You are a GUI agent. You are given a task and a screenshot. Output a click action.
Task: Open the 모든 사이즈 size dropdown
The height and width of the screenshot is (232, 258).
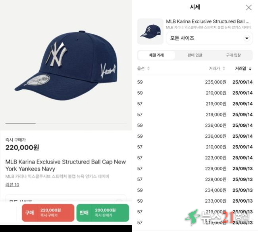coord(209,38)
